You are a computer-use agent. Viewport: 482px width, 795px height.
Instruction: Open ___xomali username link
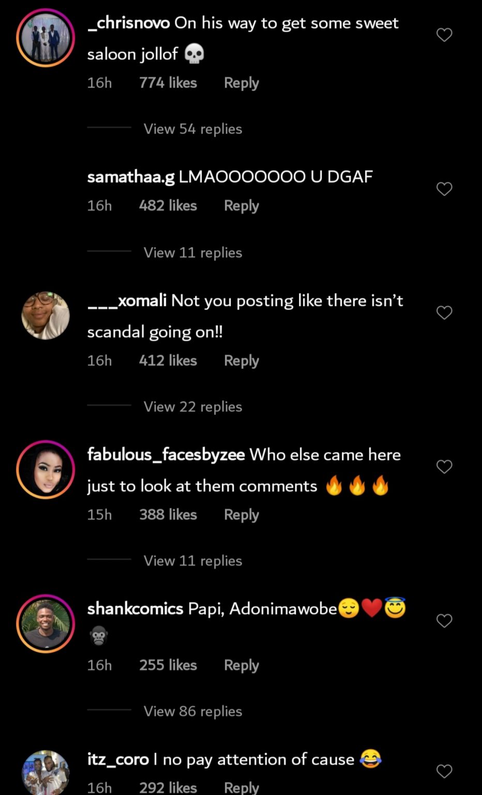pos(127,301)
